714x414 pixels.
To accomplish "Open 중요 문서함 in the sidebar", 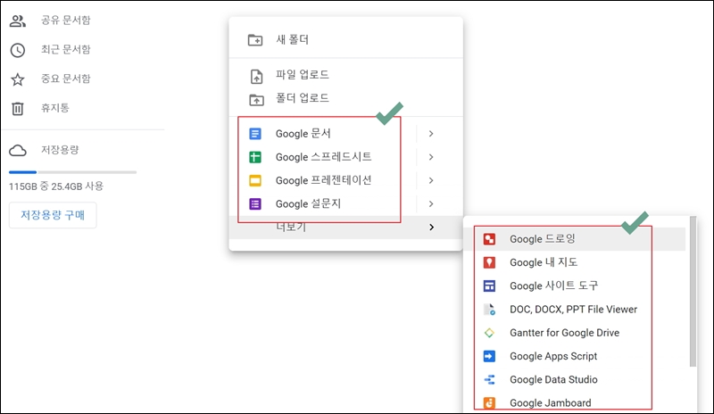I will tap(65, 79).
